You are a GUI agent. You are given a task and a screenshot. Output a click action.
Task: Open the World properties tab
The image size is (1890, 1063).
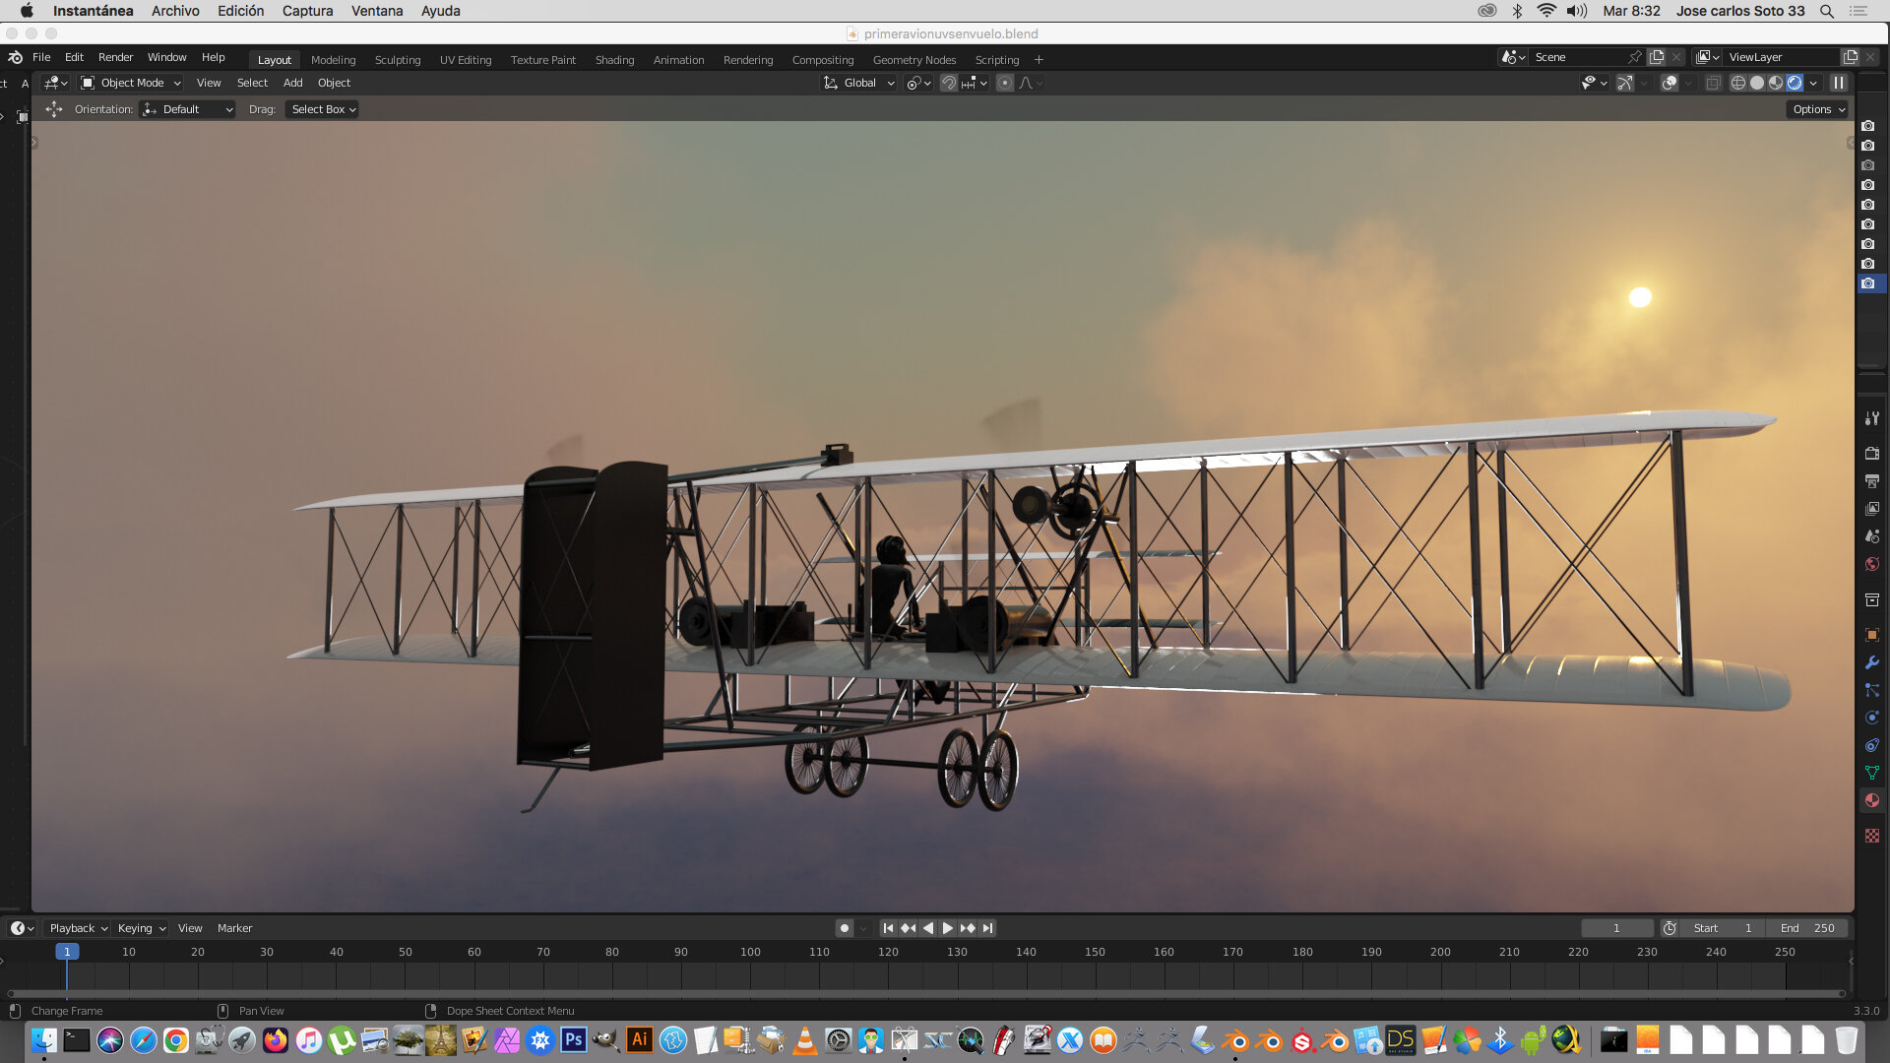[x=1871, y=564]
